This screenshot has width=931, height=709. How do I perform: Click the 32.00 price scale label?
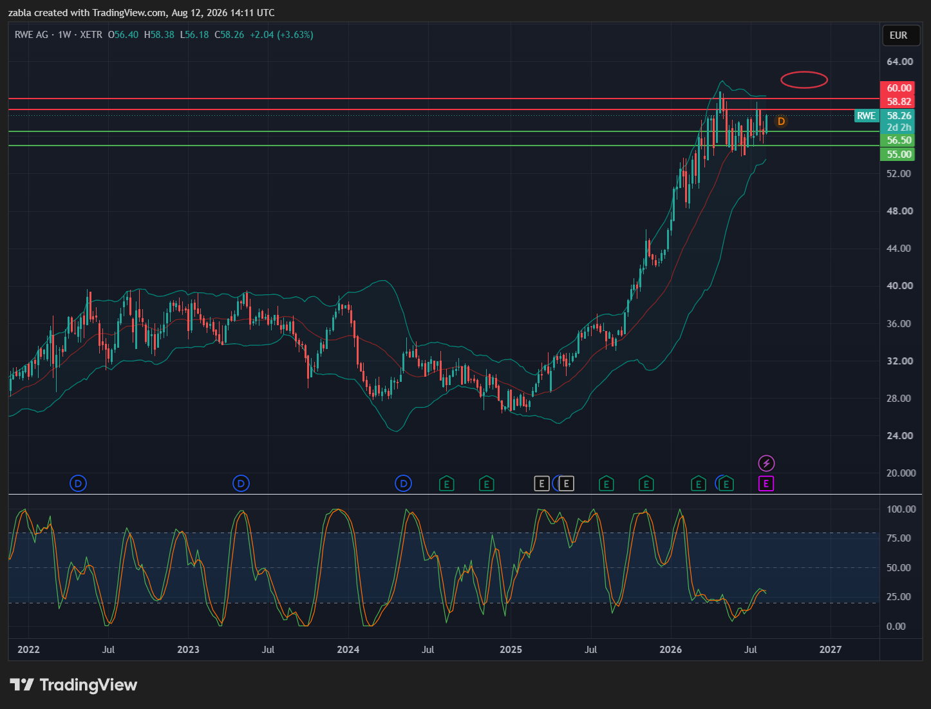click(899, 361)
